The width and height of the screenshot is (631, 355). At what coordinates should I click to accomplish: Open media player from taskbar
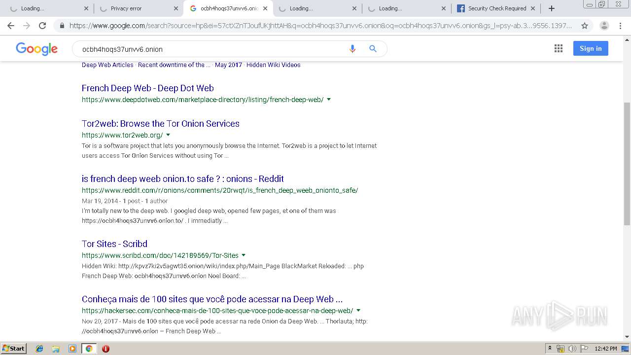pos(72,349)
